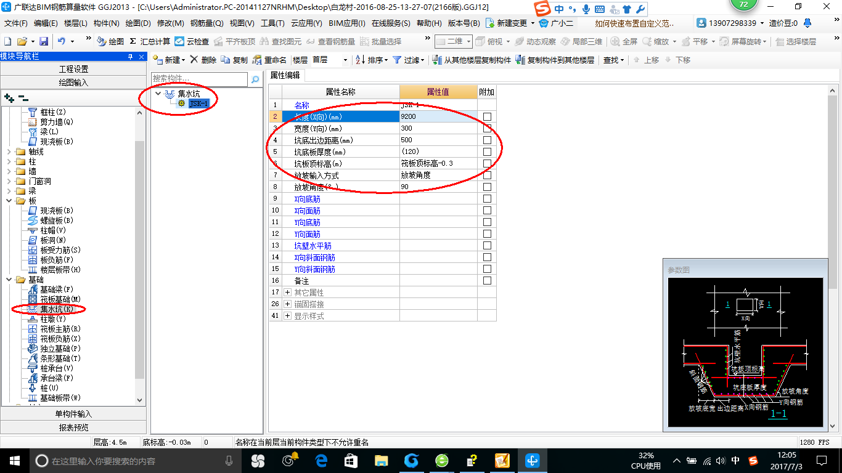Collapse 基础 folder in navigation tree
The height and width of the screenshot is (473, 842).
[9, 280]
